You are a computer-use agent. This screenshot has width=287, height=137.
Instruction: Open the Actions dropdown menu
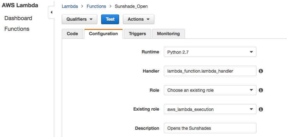tap(139, 19)
